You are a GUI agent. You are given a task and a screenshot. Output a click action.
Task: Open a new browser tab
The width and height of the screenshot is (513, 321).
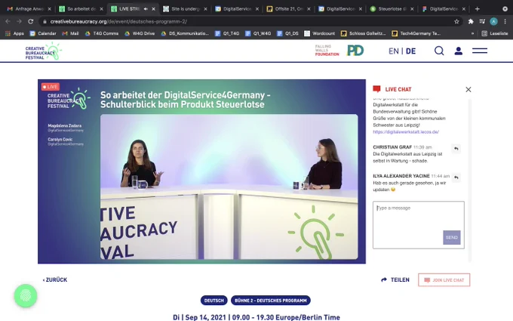(x=477, y=9)
